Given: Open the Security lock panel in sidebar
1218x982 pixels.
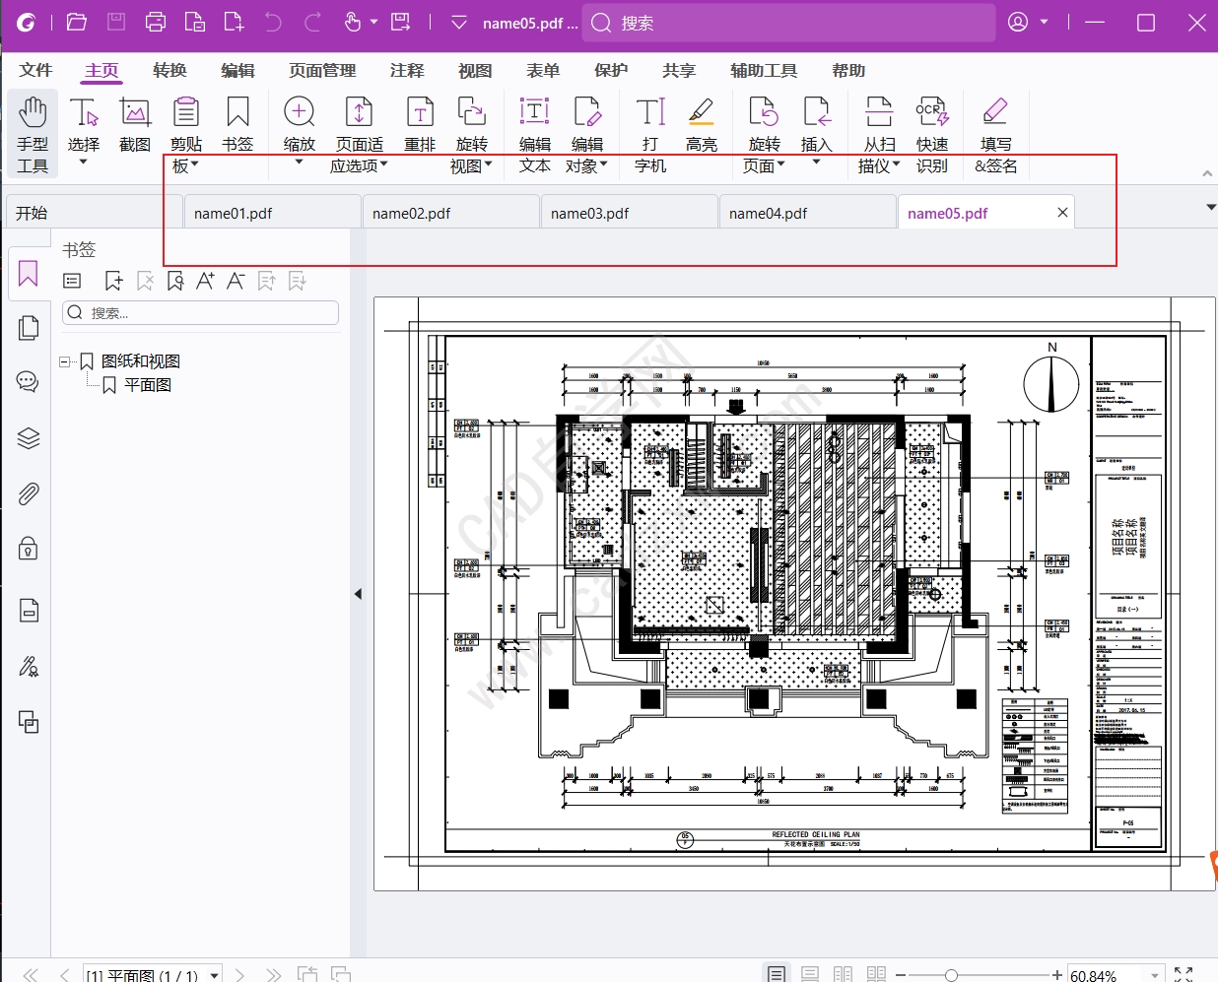Looking at the screenshot, I should (x=29, y=549).
